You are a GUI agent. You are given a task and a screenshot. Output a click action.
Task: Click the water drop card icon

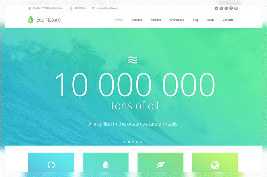(106, 165)
